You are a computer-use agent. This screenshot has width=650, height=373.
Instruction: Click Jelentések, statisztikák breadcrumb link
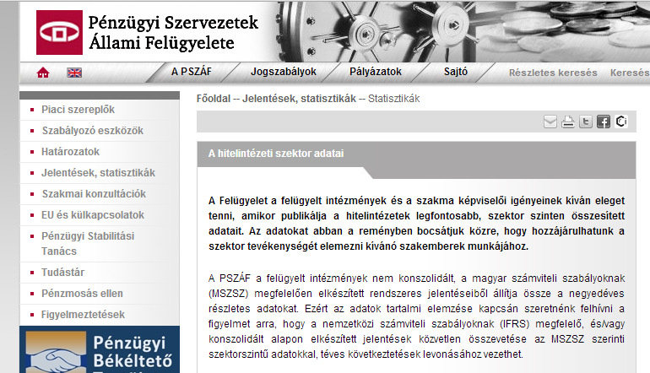[x=300, y=99]
